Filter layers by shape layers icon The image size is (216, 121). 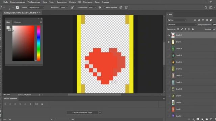(207, 20)
